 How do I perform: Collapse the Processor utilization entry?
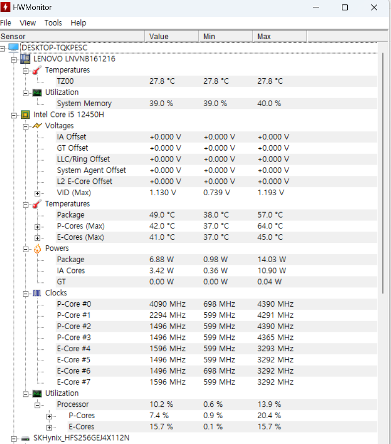point(37,405)
